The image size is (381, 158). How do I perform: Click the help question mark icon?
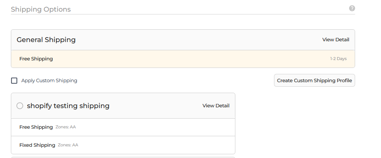pos(352,8)
